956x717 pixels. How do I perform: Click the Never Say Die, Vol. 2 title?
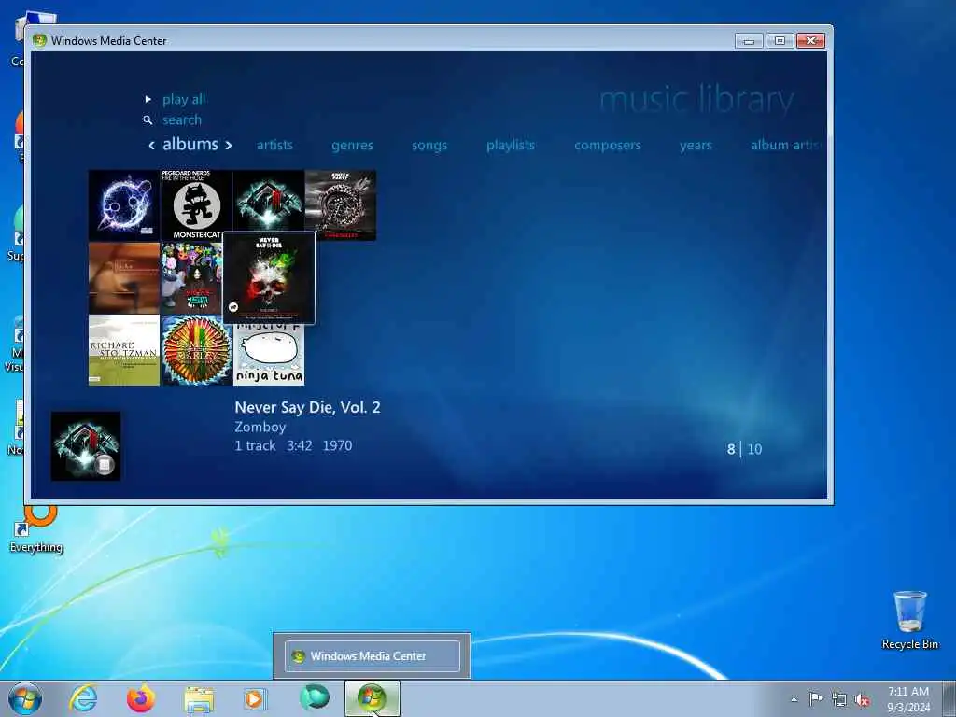307,407
